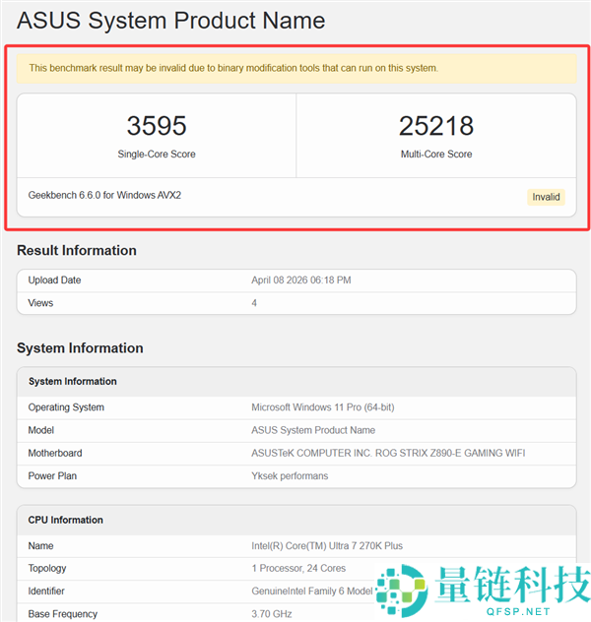Select the multi-core score 25218
Viewport: 591px width, 622px height.
(x=436, y=126)
